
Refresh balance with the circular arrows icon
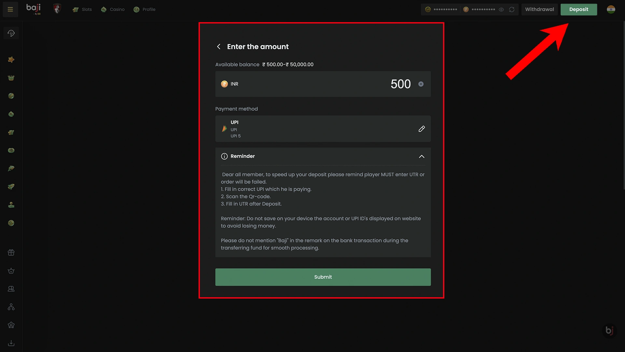512,9
